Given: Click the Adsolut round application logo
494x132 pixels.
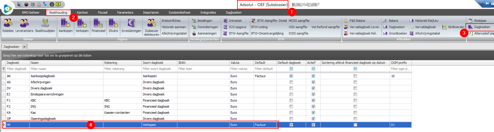Looking at the screenshot, I should [7, 8].
